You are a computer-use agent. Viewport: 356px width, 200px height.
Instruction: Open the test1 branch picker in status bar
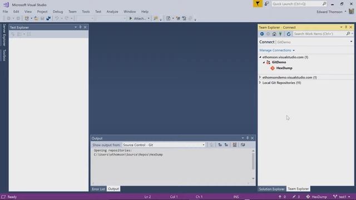point(342,197)
